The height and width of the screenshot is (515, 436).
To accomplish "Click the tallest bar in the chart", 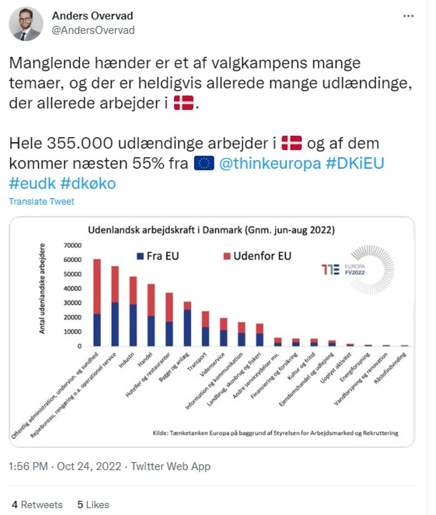I will tap(97, 302).
